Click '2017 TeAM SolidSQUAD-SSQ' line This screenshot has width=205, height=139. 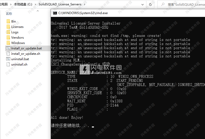[x=84, y=27]
